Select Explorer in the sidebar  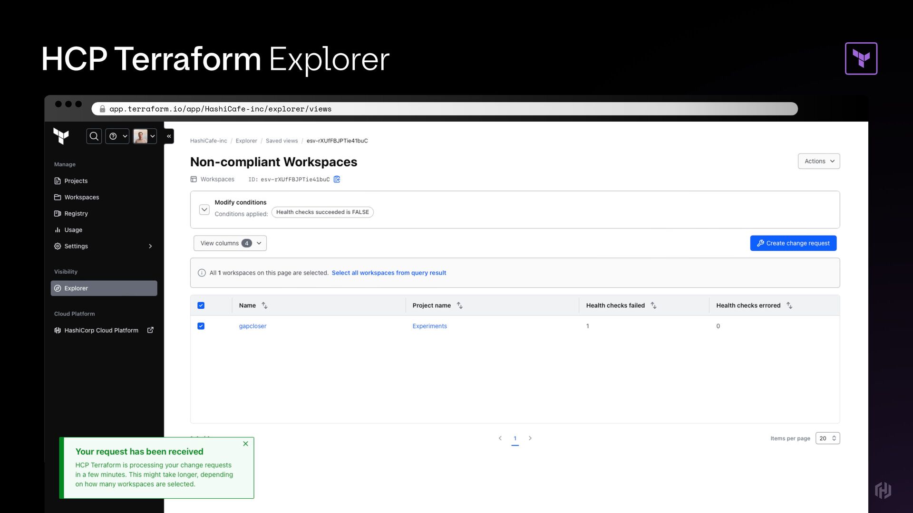pyautogui.click(x=104, y=288)
